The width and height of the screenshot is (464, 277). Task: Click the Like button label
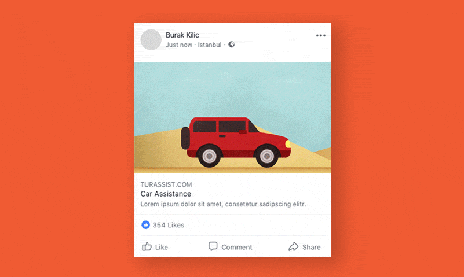[x=162, y=247]
